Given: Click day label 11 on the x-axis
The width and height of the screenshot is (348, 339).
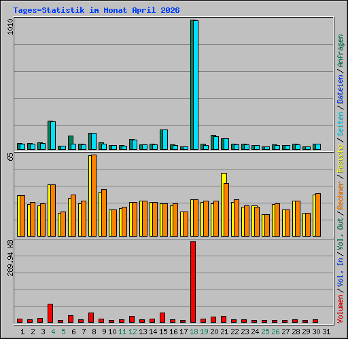Looking at the screenshot, I should click(122, 332).
